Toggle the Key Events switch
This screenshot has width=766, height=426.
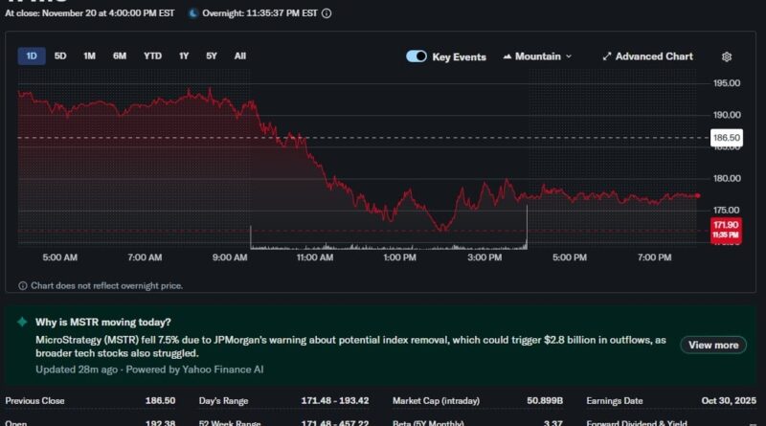tap(417, 56)
